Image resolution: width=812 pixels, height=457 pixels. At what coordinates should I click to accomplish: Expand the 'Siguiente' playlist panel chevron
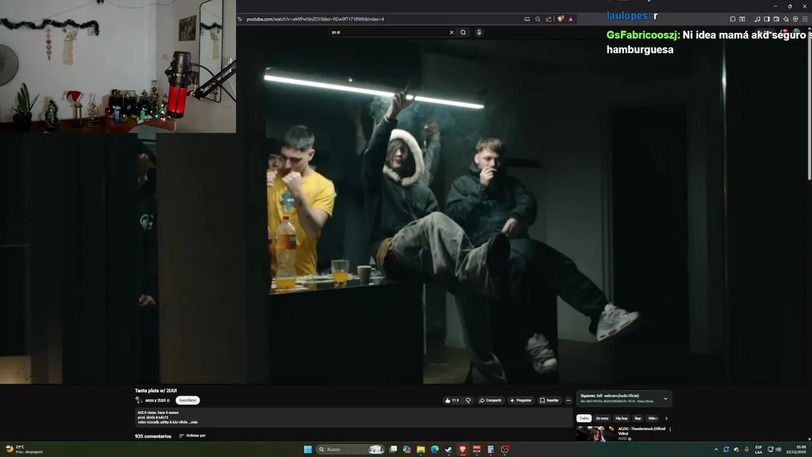(x=665, y=399)
